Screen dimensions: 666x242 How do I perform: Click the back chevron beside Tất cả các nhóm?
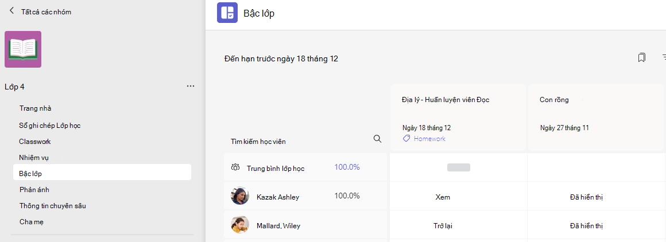(x=11, y=11)
